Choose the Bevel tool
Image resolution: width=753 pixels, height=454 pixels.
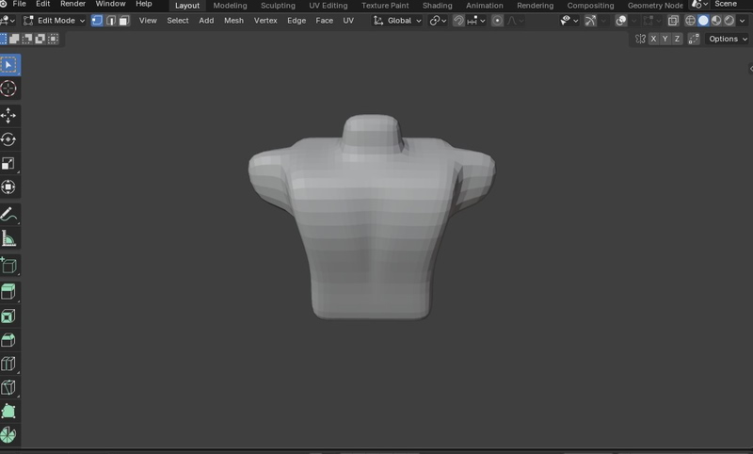(8, 340)
